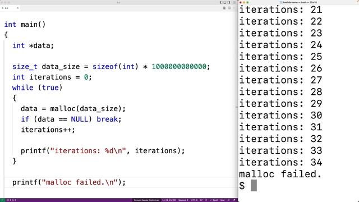Click 'iterations: 34' line in terminal
Screen dimensions: 359x202
click(280, 162)
